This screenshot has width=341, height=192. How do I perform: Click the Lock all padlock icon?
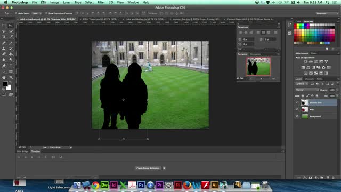point(317,96)
